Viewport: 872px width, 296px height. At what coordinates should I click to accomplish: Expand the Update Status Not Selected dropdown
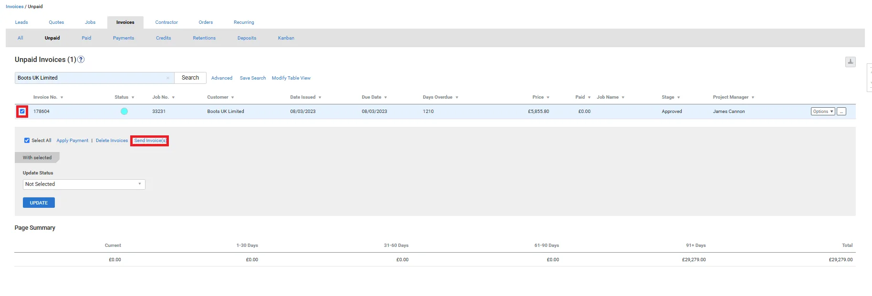[x=84, y=184]
